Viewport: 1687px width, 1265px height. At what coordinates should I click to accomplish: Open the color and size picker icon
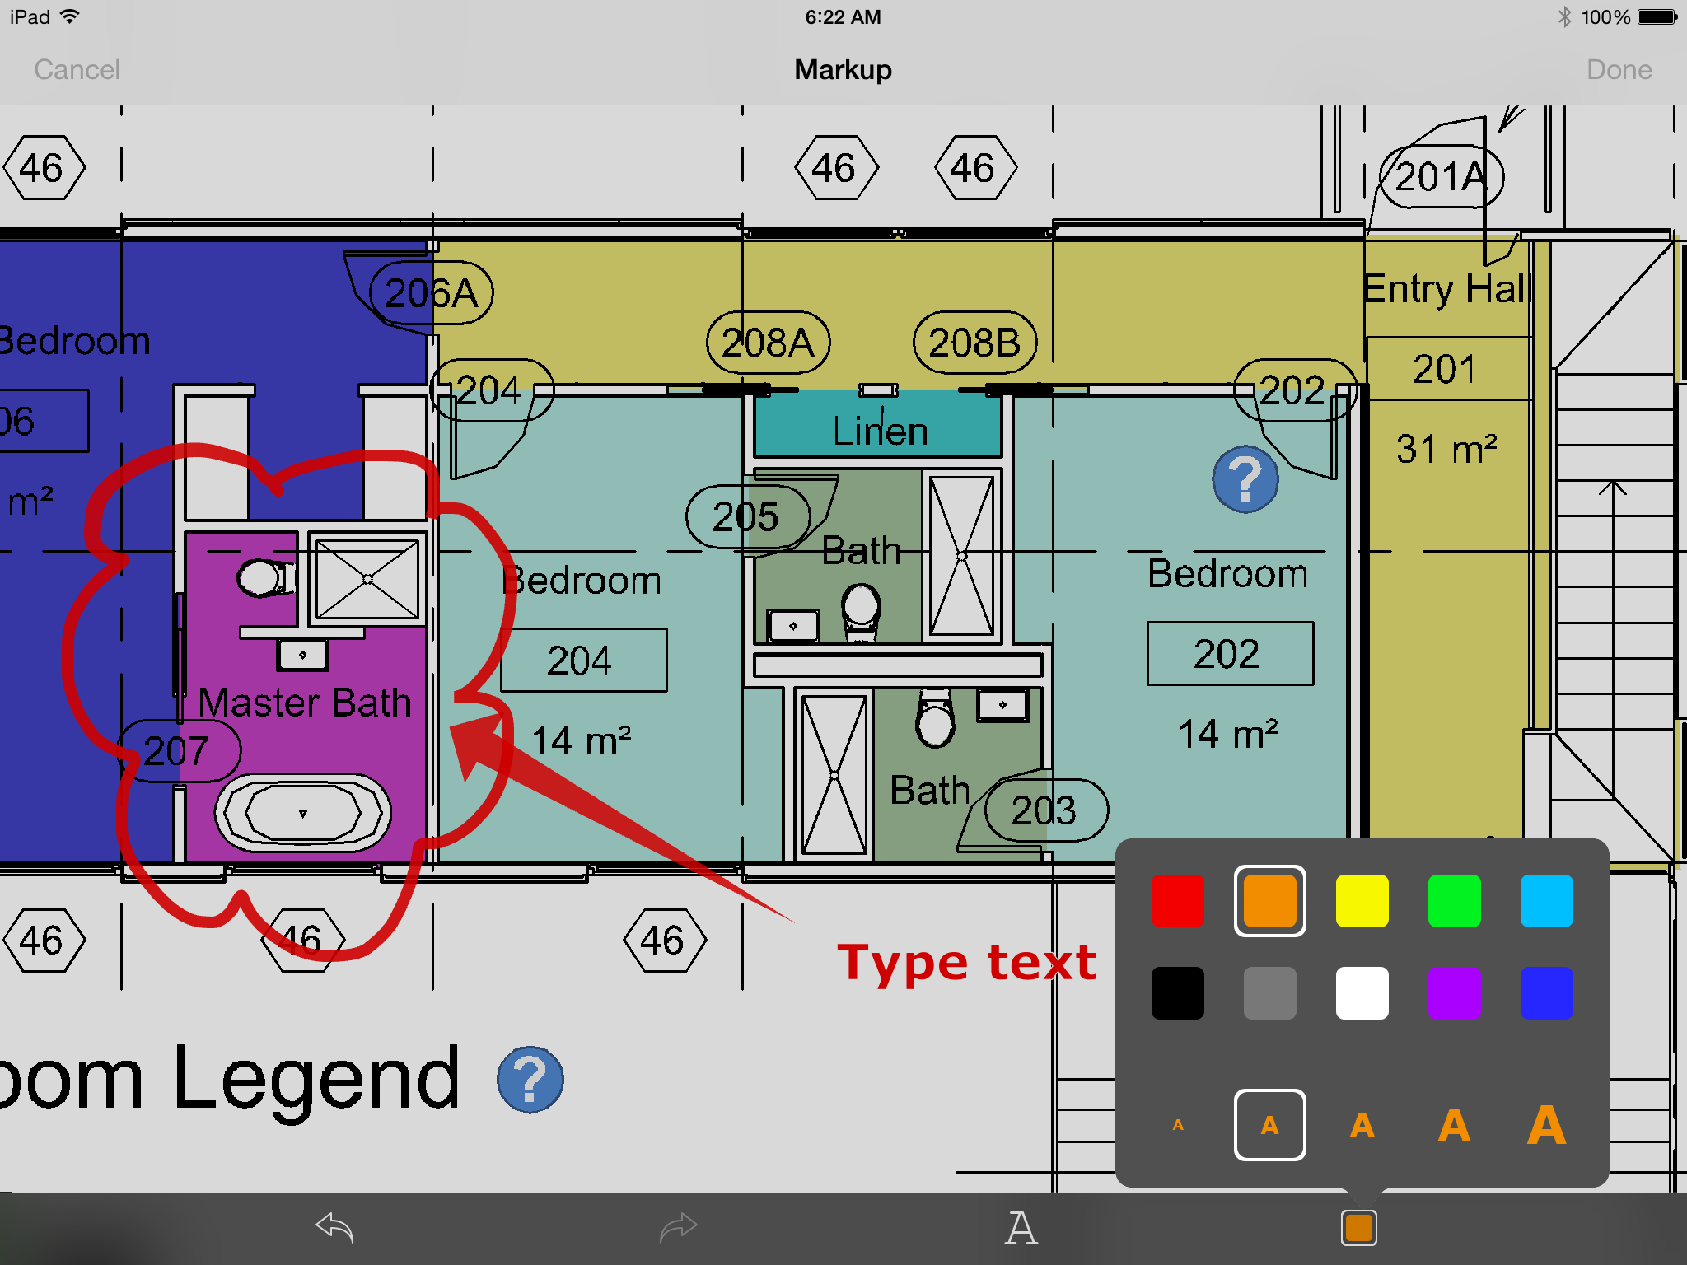1360,1227
